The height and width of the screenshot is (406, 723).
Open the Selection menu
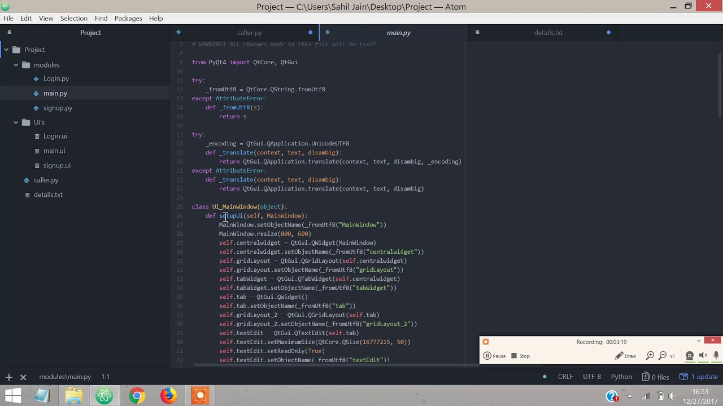(x=74, y=18)
